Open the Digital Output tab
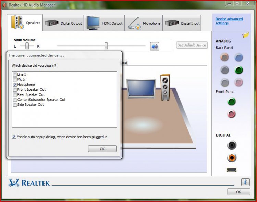The height and width of the screenshot is (202, 257). point(63,23)
